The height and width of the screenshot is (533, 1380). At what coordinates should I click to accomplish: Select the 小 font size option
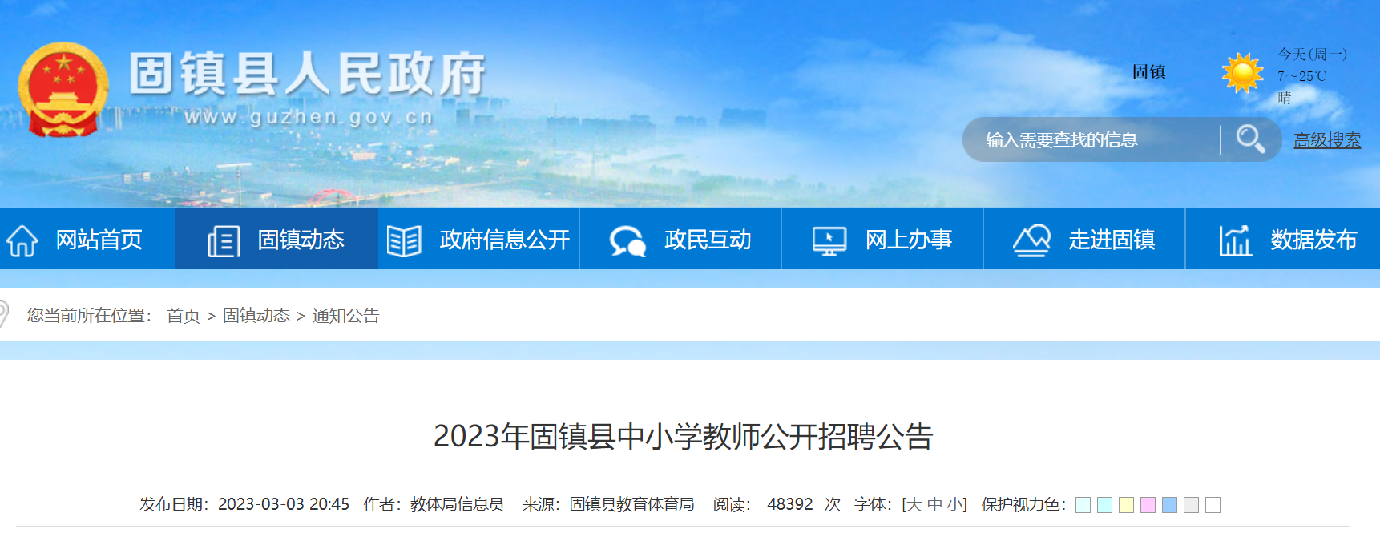(x=954, y=504)
